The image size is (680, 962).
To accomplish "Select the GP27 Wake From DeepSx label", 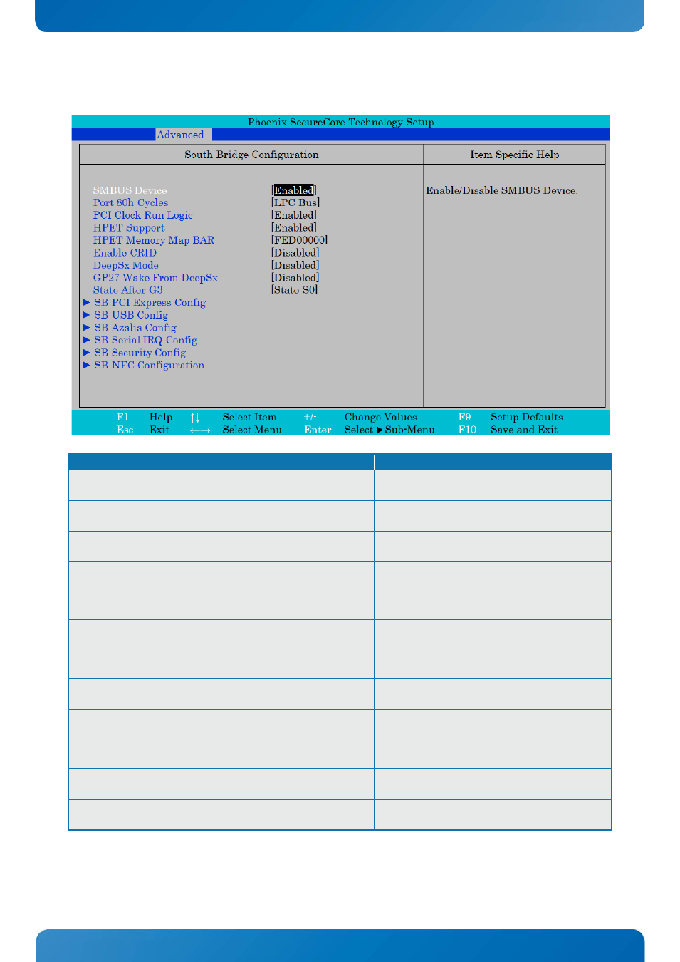I will (x=155, y=278).
